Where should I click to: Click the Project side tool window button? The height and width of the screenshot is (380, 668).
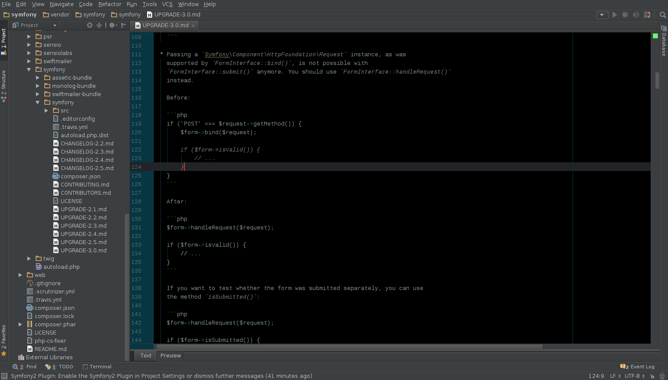(x=4, y=42)
